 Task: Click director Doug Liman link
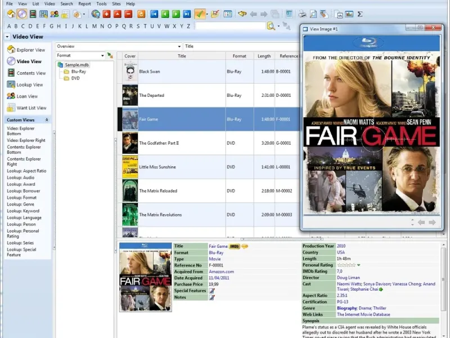coord(348,278)
